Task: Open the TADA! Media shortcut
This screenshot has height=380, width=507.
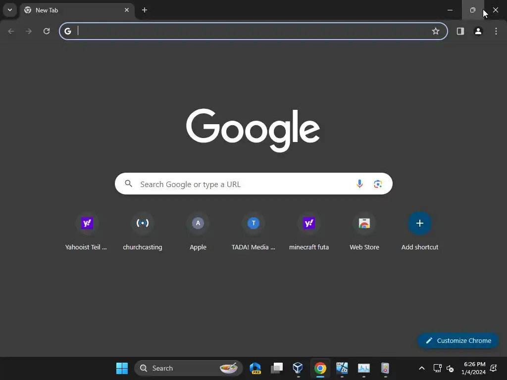Action: (x=253, y=232)
